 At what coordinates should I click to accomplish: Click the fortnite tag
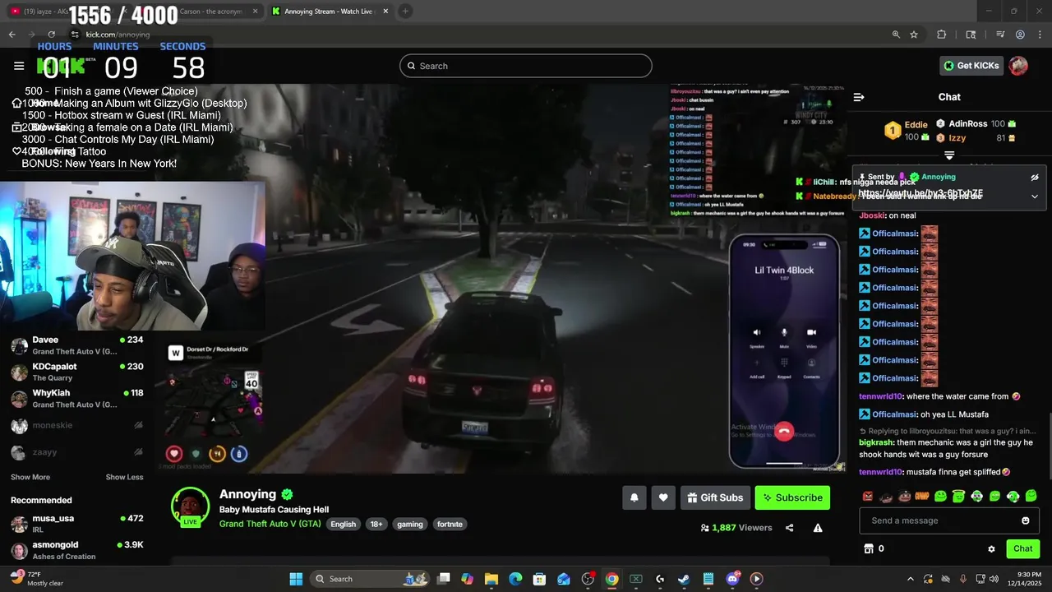tap(450, 524)
